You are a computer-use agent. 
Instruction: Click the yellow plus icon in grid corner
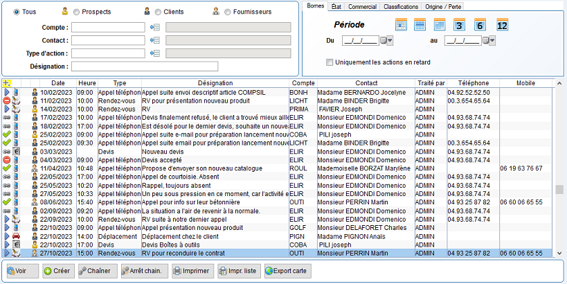(x=6, y=83)
